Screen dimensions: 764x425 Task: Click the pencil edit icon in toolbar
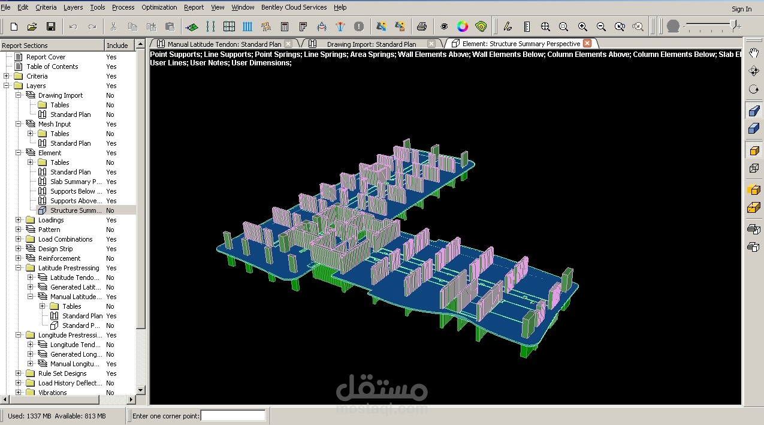[x=508, y=26]
